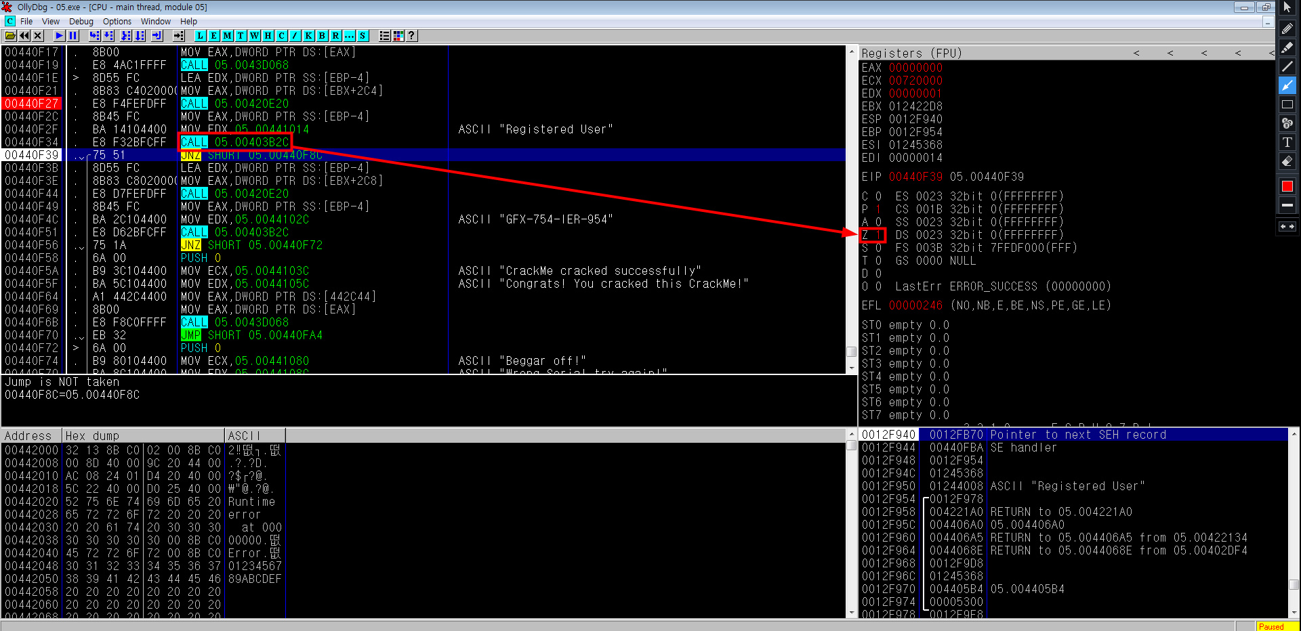1301x631 pixels.
Task: Select the text T annotation tool
Action: 1287,142
